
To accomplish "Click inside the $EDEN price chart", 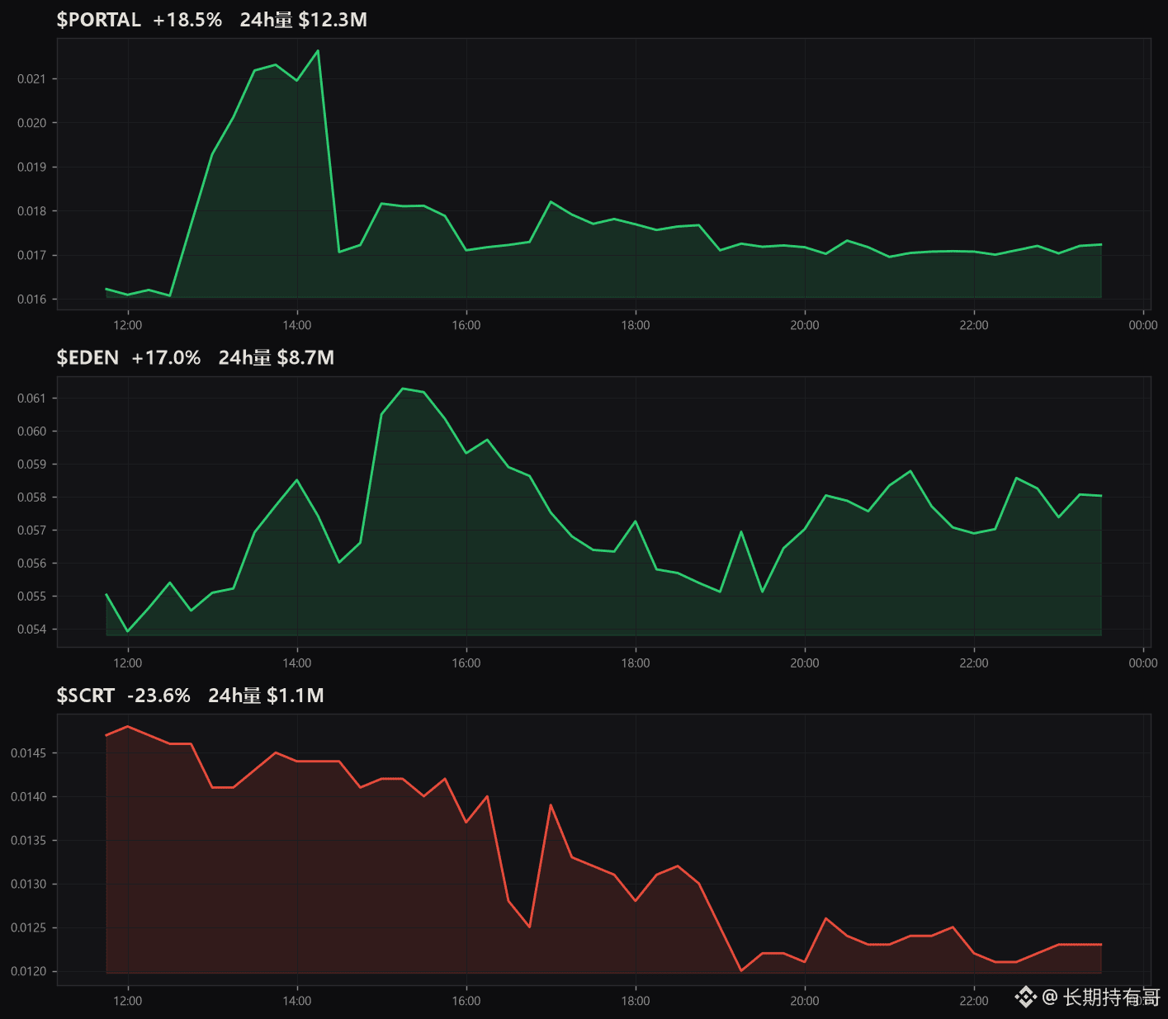I will (604, 512).
